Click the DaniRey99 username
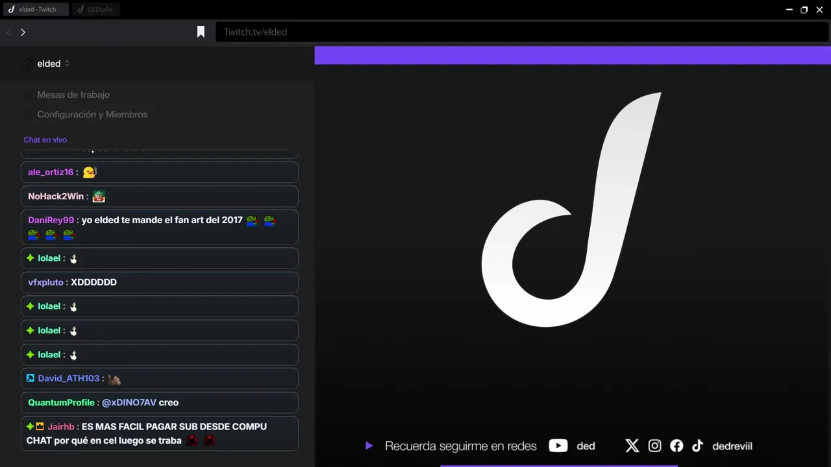 51,220
